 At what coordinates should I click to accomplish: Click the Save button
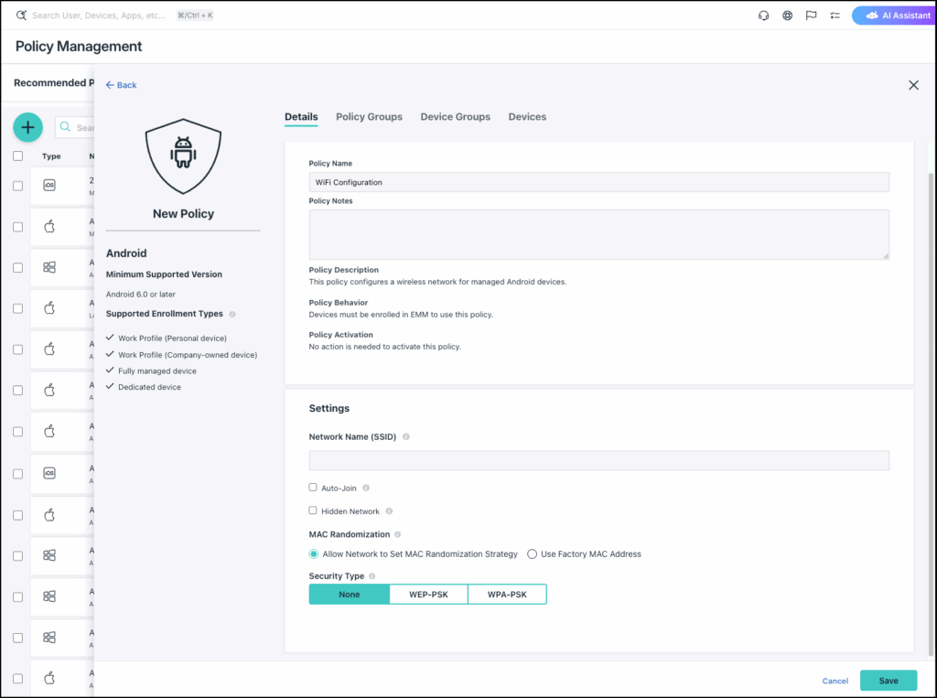[x=888, y=681]
